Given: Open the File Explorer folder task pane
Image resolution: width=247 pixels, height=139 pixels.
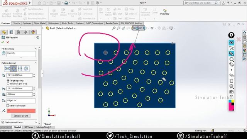Looking at the screenshot, I should click(245, 42).
